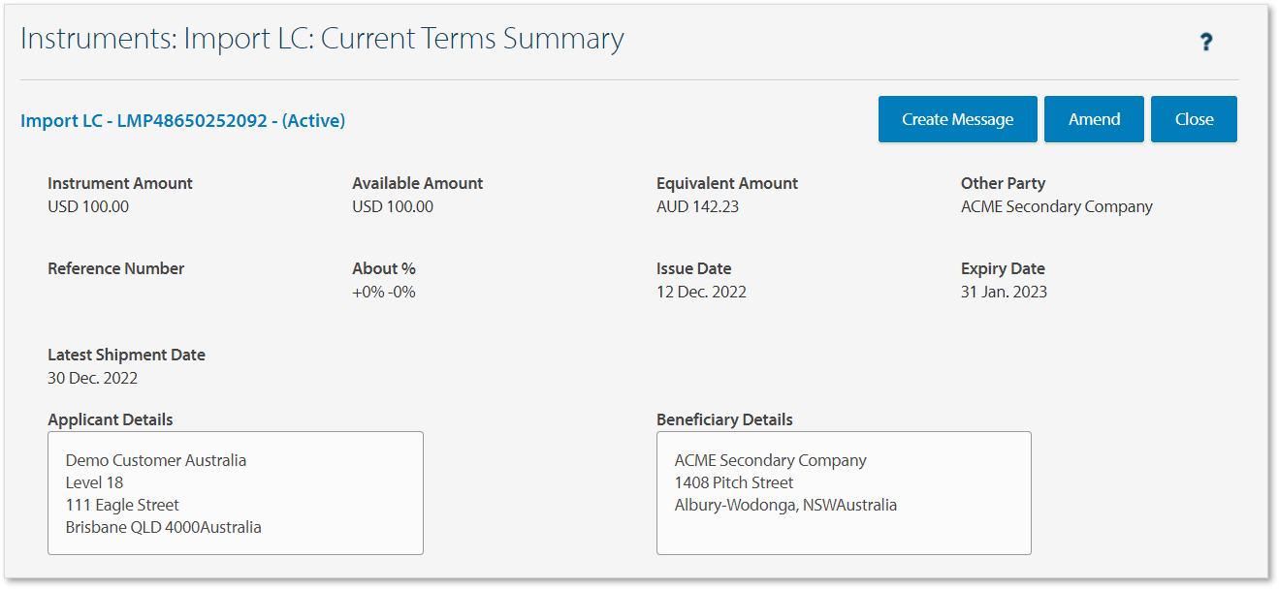This screenshot has height=589, width=1279.
Task: Click the 1408 Pitch Street address line
Action: (733, 482)
